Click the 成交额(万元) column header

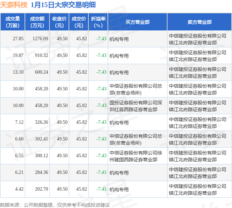coord(37,22)
